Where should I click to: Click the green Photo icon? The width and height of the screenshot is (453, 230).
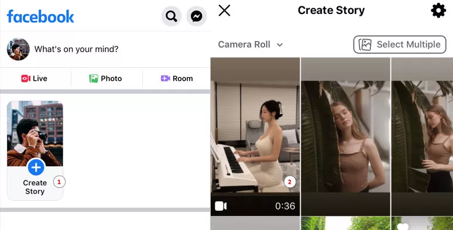point(94,78)
